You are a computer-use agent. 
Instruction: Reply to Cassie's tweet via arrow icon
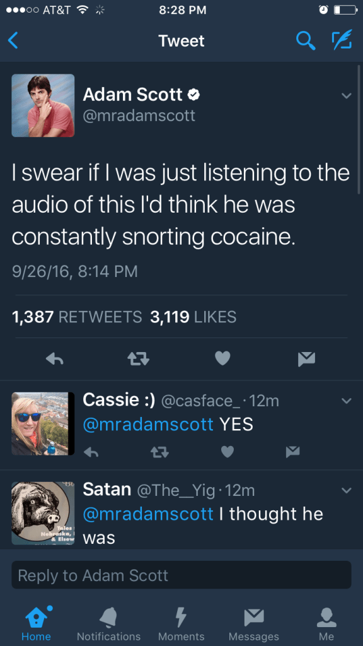tap(91, 452)
